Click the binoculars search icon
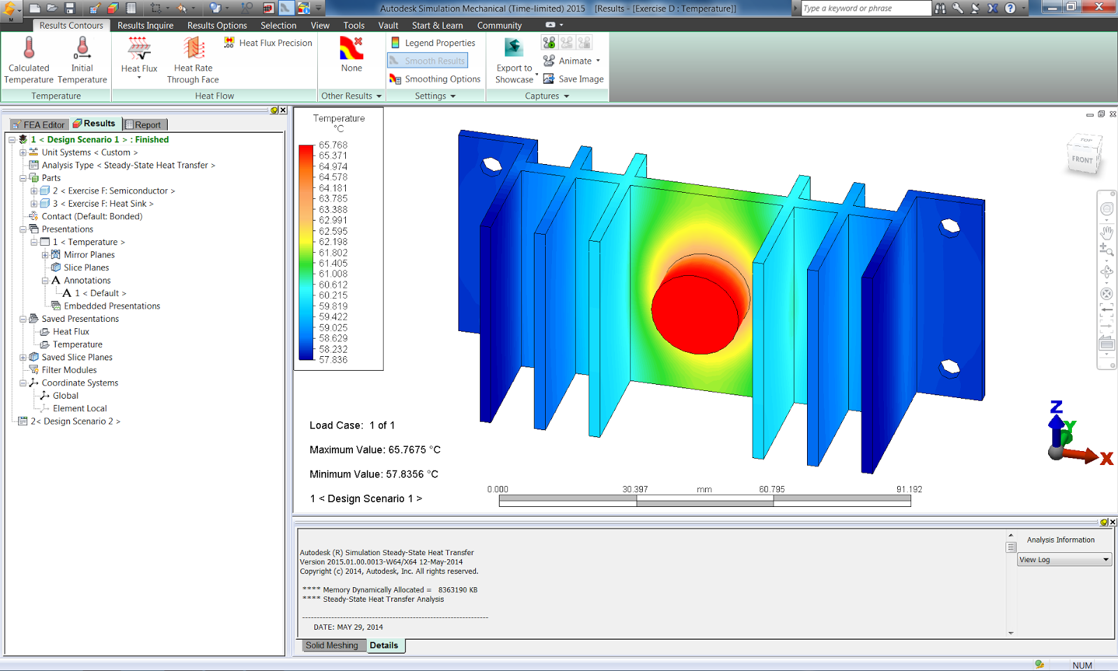The height and width of the screenshot is (671, 1118). tap(941, 8)
